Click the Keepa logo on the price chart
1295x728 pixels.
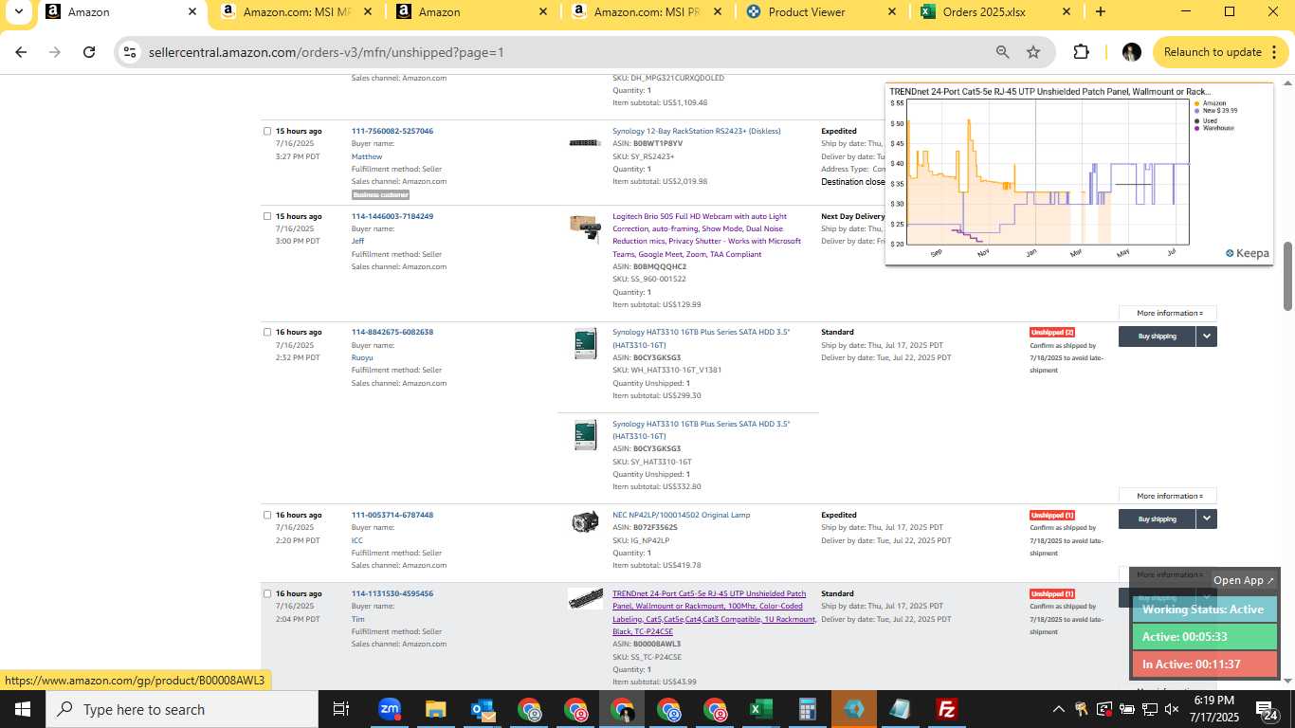1247,253
